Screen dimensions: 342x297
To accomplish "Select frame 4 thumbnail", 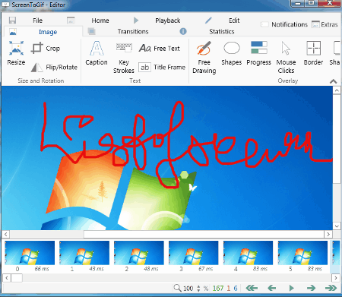I will [248, 253].
